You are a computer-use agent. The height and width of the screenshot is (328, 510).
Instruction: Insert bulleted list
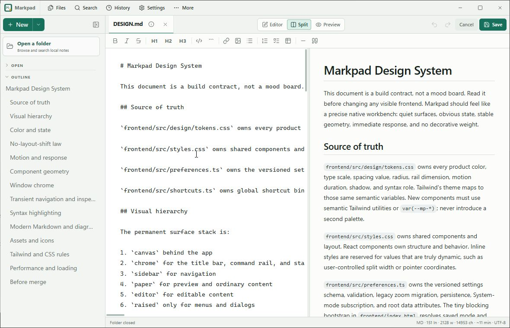(249, 41)
